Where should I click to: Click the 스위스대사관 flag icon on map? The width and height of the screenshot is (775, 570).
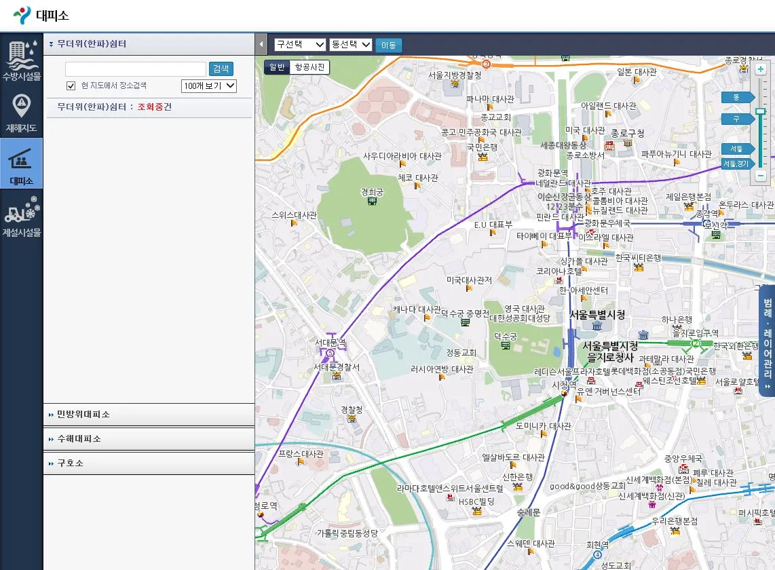pos(294,223)
